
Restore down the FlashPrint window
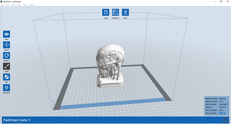tap(221, 1)
